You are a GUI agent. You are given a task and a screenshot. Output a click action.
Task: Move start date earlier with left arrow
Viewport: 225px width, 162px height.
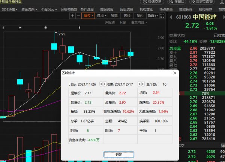pyautogui.click(x=101, y=84)
